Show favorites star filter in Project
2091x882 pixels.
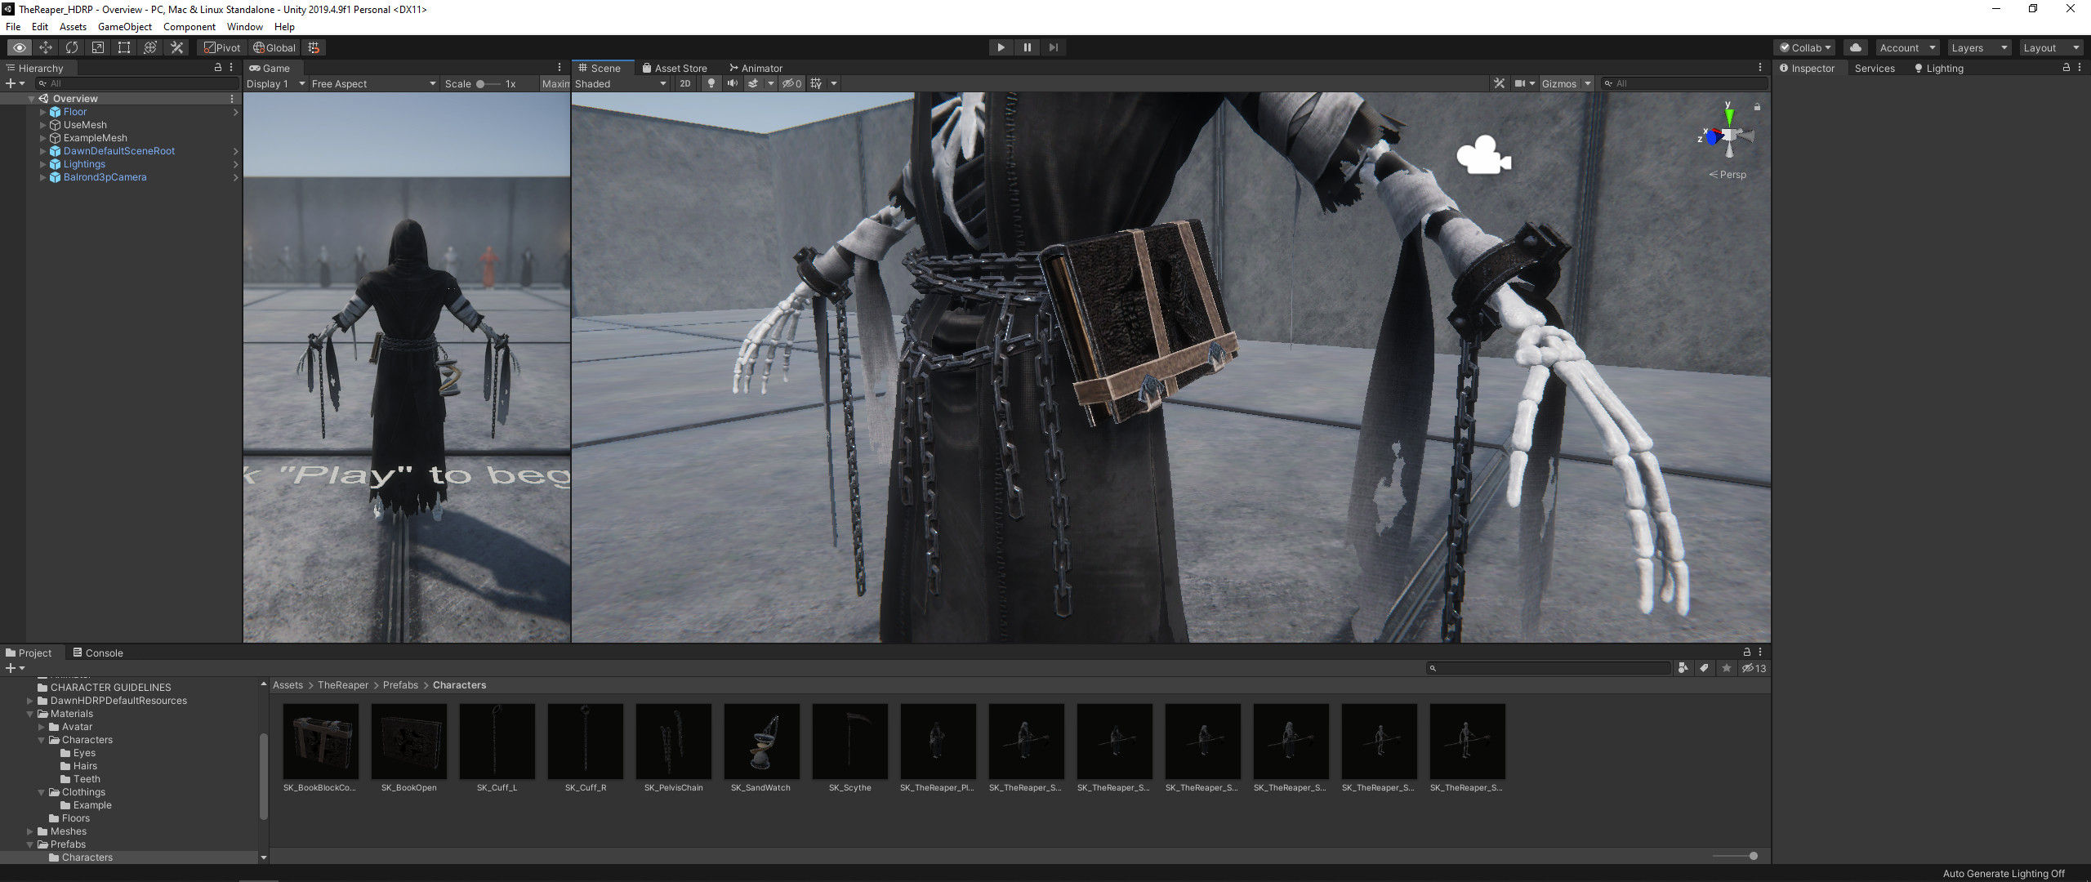[1727, 668]
